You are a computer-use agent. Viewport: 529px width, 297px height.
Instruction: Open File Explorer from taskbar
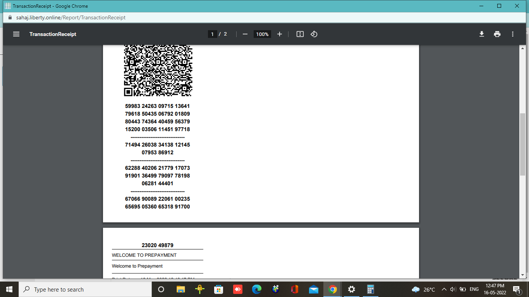point(180,289)
